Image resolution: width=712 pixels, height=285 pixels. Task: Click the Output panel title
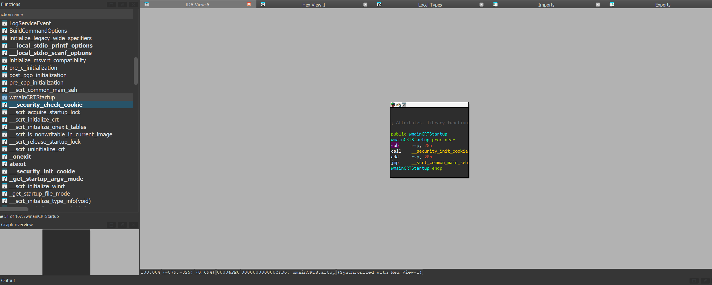[8, 280]
